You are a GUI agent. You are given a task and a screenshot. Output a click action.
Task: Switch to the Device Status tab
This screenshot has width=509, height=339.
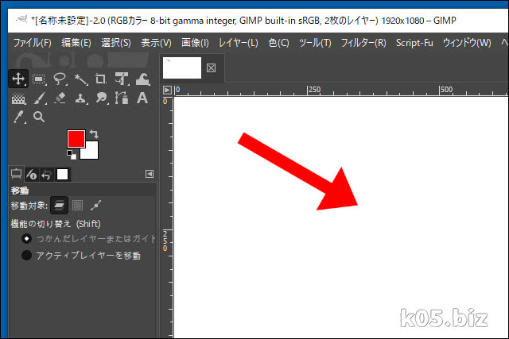(32, 175)
